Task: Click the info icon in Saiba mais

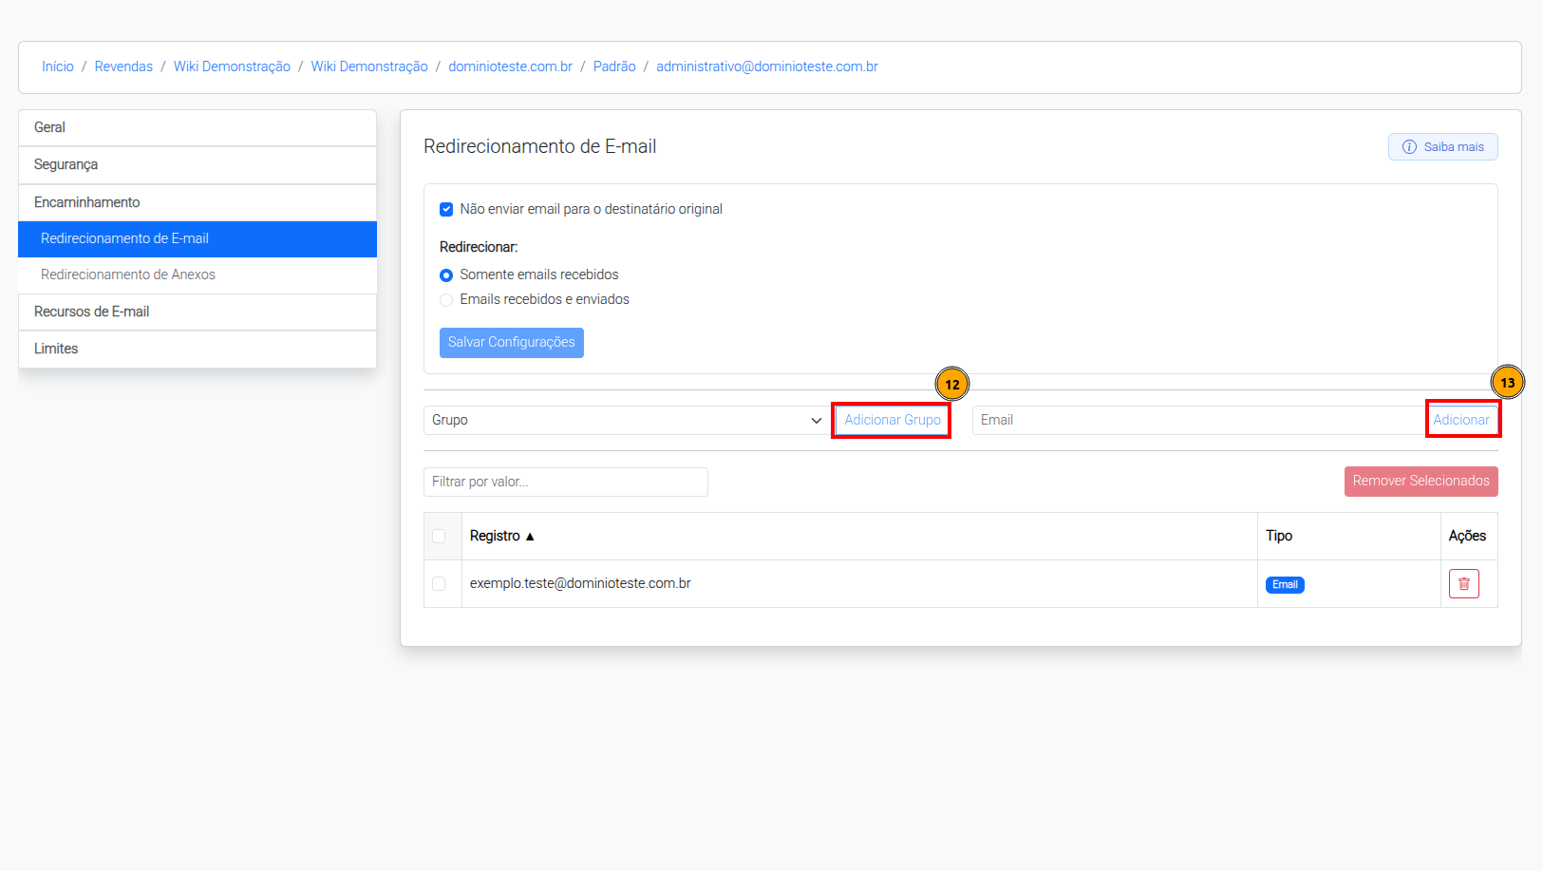Action: (1409, 147)
